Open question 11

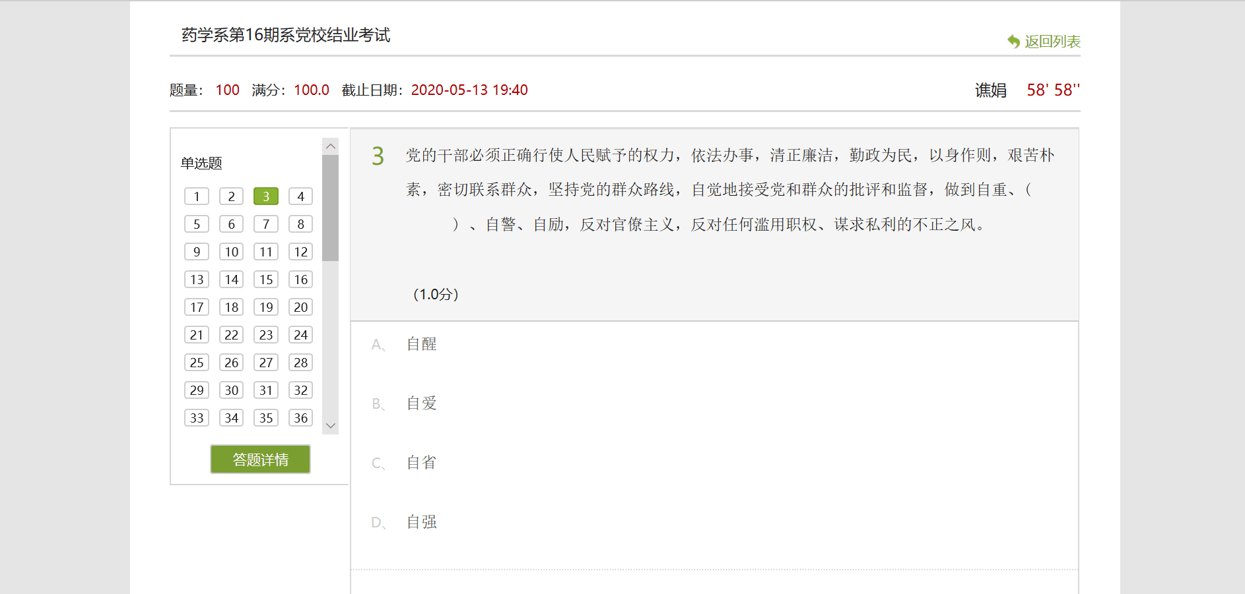point(266,252)
